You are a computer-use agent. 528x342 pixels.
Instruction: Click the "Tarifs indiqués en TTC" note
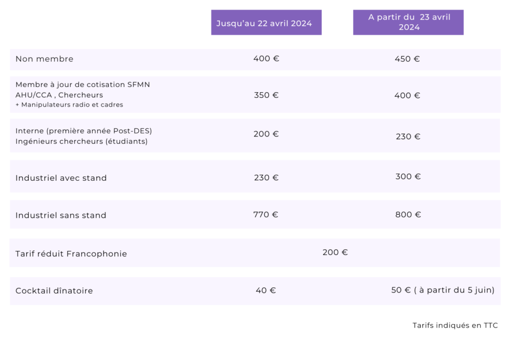tap(455, 326)
